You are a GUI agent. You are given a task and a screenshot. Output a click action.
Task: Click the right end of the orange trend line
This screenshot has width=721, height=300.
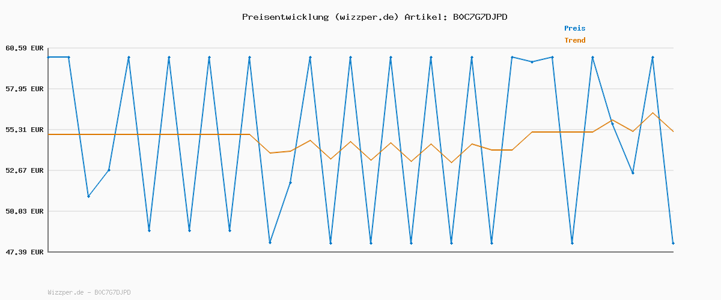[x=673, y=131]
